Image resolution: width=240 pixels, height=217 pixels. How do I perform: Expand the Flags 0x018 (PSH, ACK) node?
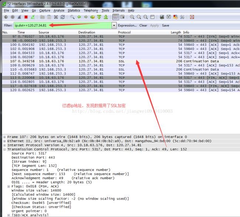9,186
